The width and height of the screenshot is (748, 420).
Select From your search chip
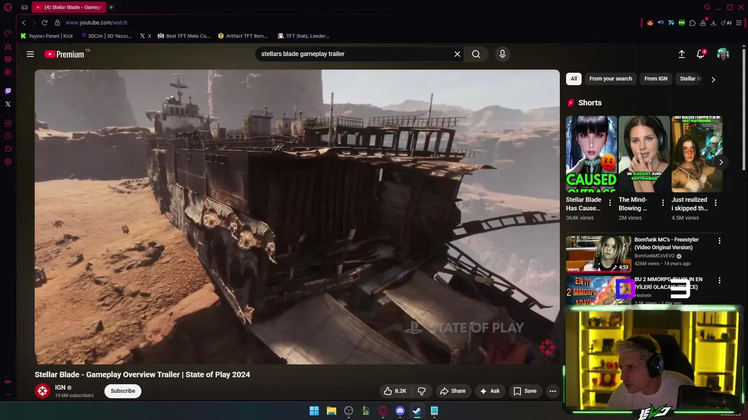point(611,79)
